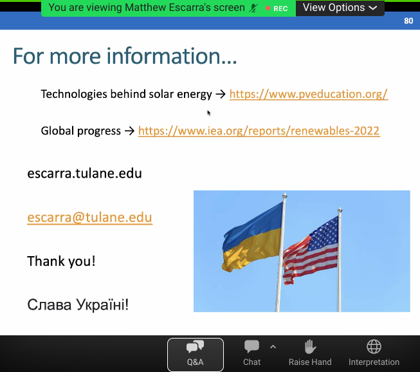Click the escarra@tulane.edu email link
This screenshot has width=420, height=372.
tap(89, 217)
